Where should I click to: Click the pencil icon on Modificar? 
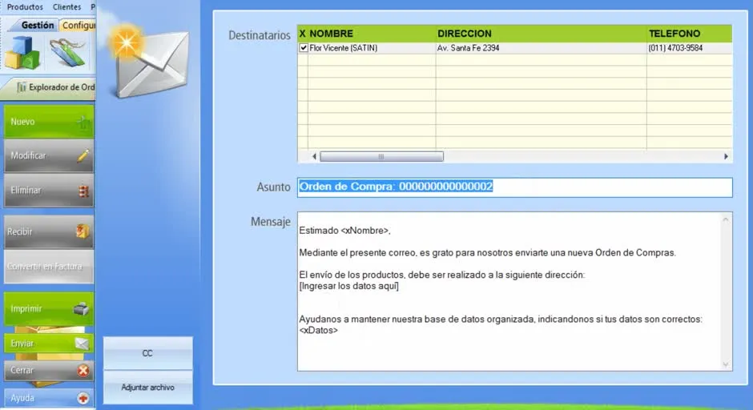click(x=83, y=155)
